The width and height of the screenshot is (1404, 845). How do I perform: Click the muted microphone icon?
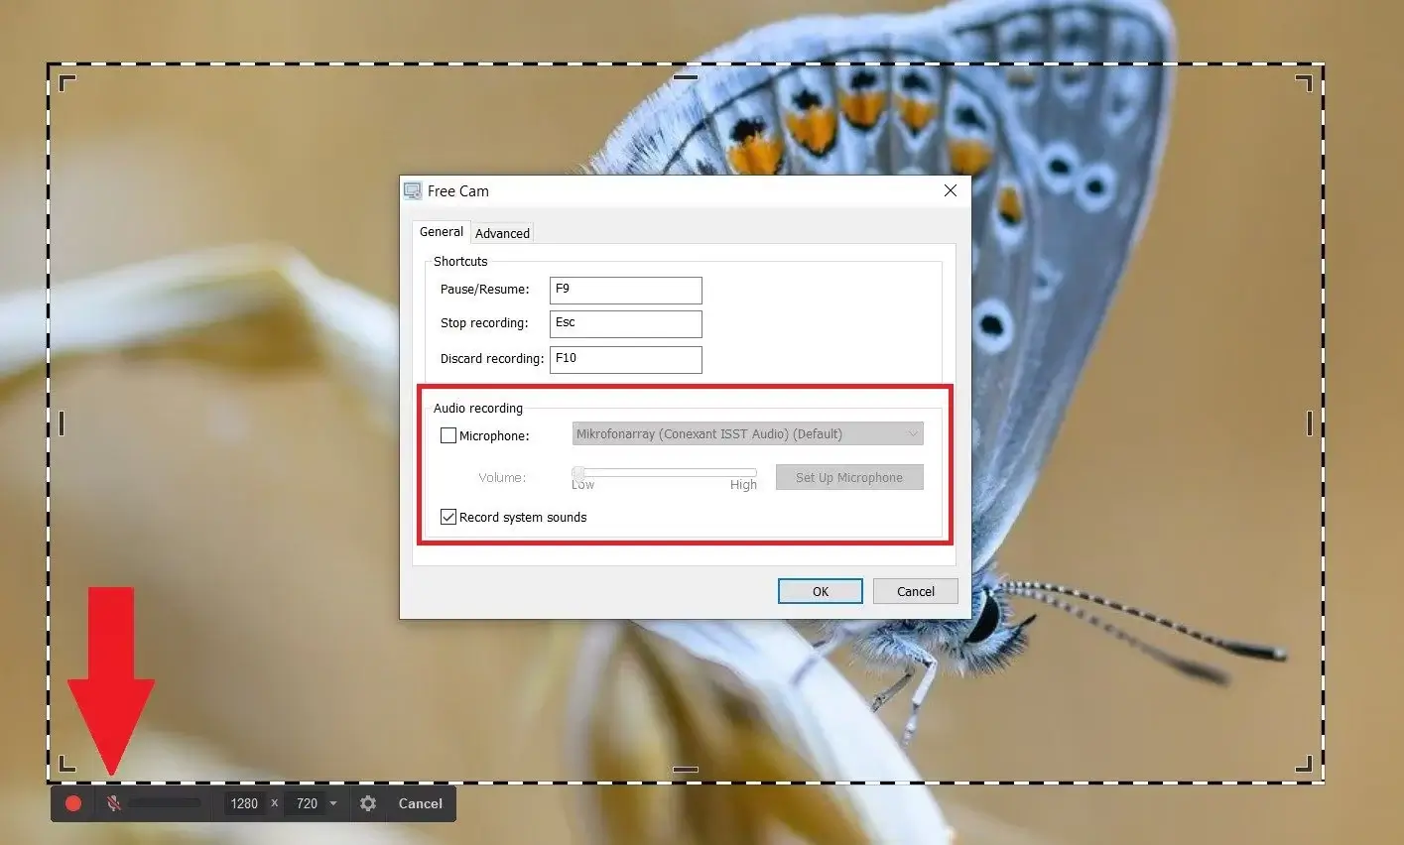(x=114, y=803)
